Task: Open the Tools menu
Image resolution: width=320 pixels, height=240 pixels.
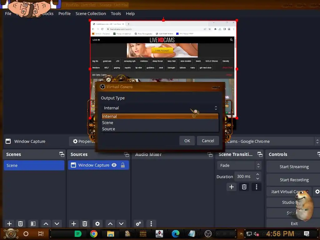Action: click(x=116, y=13)
